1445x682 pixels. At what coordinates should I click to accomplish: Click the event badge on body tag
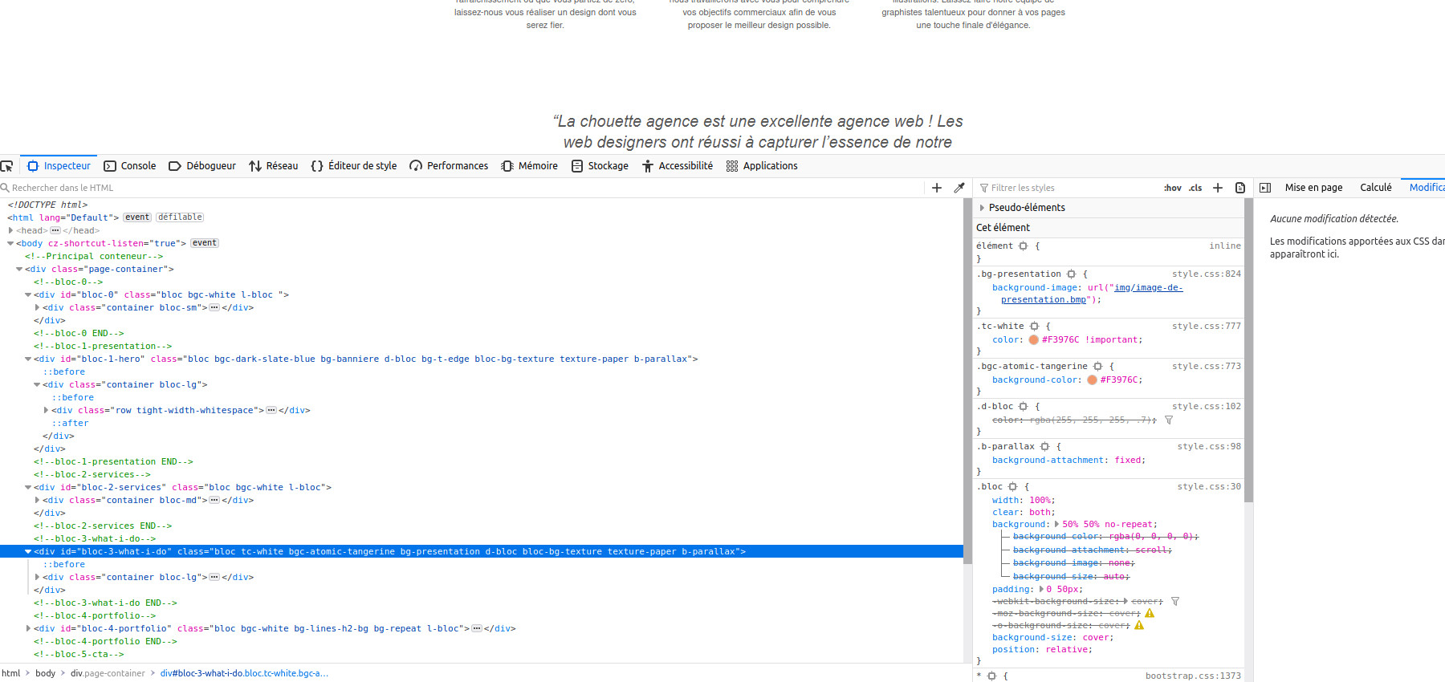[204, 243]
